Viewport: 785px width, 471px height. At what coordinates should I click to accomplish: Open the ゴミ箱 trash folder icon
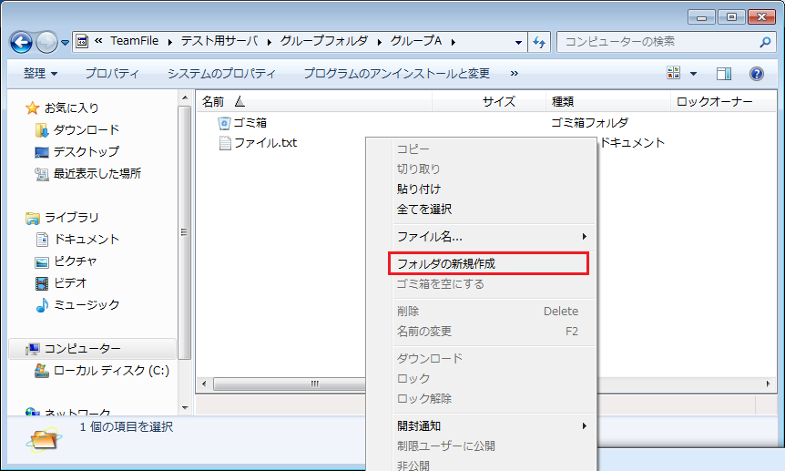(225, 123)
